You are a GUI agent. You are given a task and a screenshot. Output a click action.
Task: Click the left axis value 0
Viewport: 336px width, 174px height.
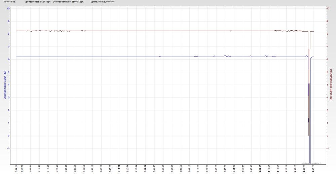point(9,136)
